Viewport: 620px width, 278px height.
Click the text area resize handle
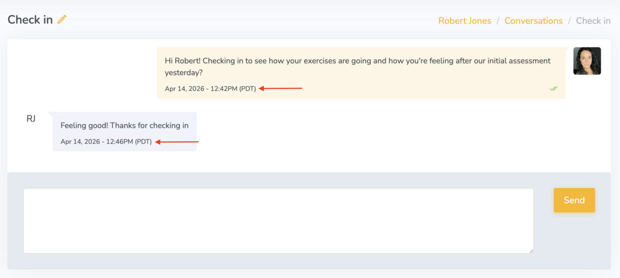[x=531, y=251]
